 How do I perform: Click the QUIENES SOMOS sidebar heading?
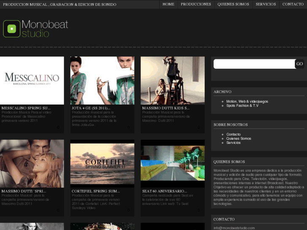(x=229, y=162)
